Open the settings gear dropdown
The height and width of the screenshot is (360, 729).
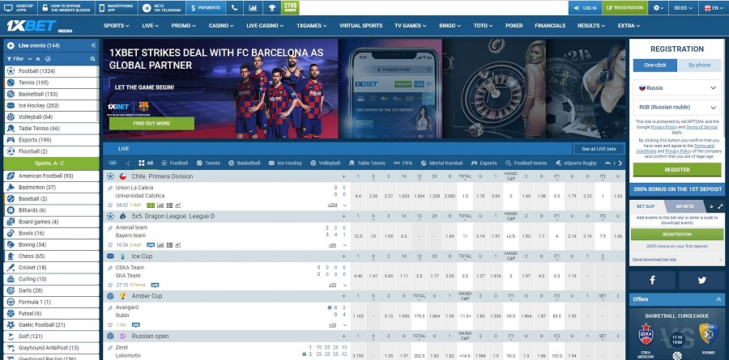[x=659, y=8]
